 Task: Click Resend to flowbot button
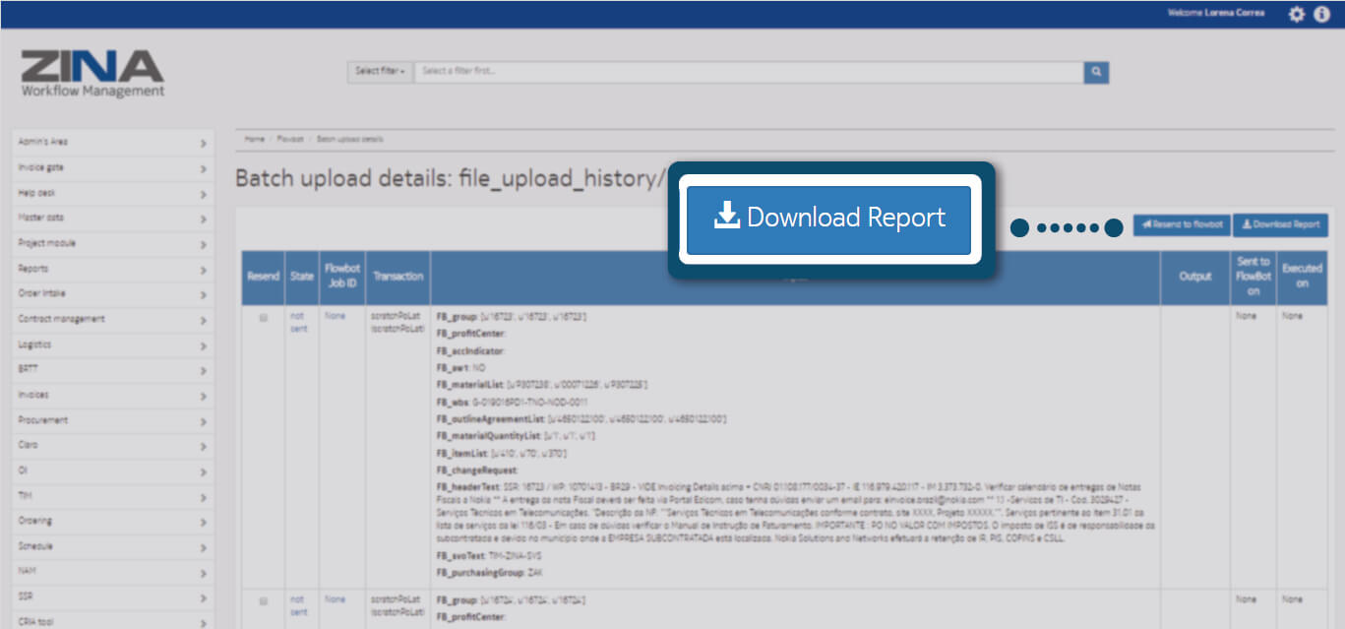pos(1181,224)
